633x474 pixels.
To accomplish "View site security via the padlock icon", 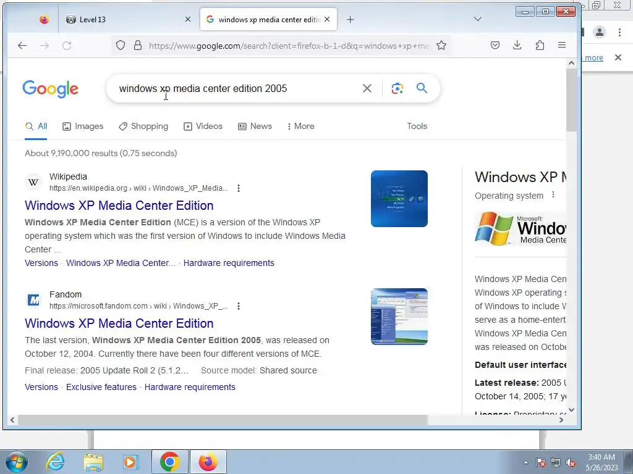I will pyautogui.click(x=138, y=45).
